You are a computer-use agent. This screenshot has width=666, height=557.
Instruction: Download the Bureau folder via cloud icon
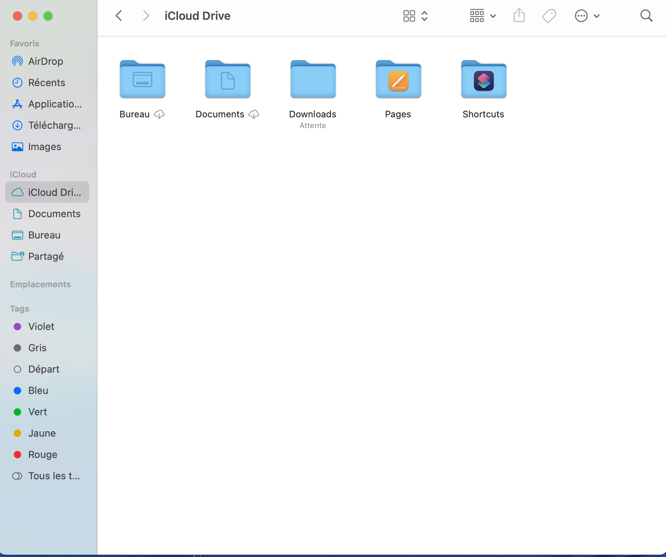[159, 114]
